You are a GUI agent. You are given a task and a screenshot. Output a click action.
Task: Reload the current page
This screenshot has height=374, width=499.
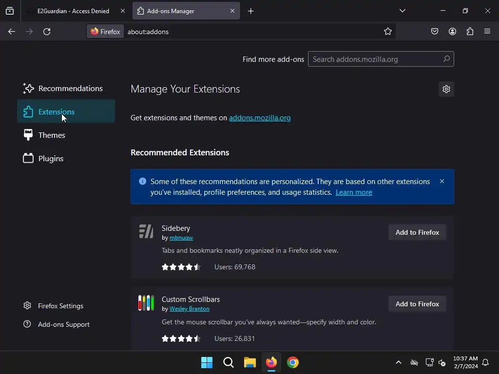(47, 32)
